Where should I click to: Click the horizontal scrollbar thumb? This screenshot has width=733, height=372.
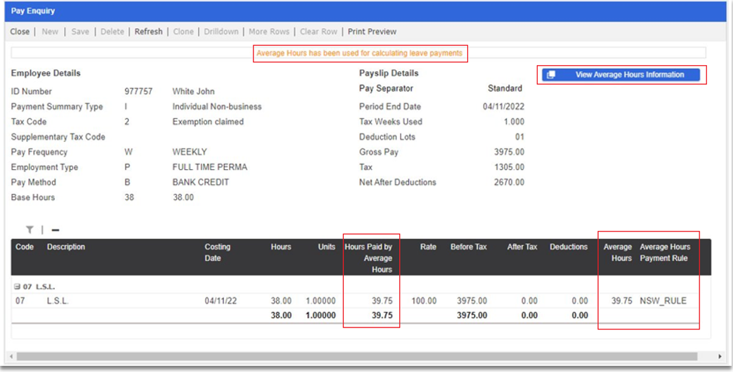click(357, 356)
